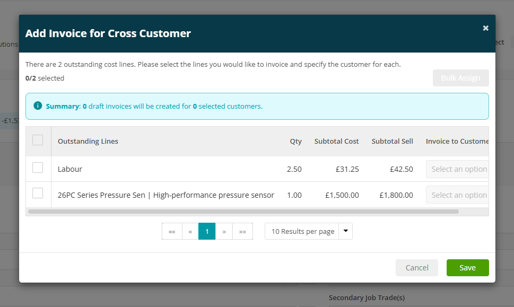Click the Bulk Assign button
The image size is (514, 307).
(x=460, y=78)
